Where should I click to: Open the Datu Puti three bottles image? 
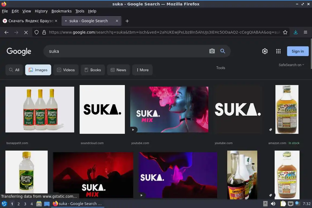[x=40, y=109]
